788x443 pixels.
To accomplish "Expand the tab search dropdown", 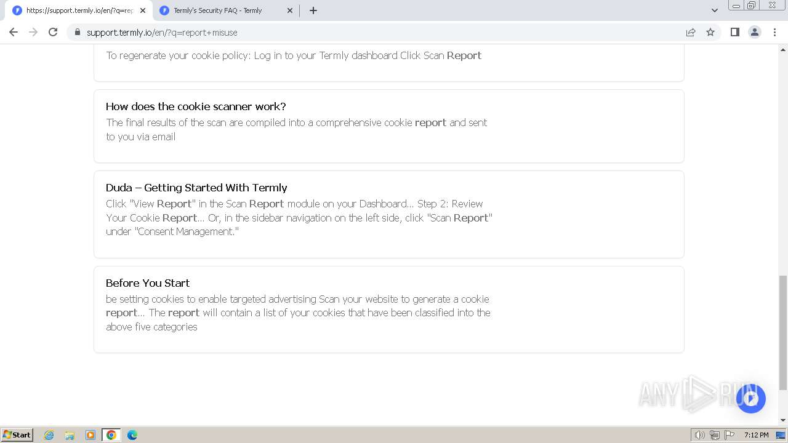I will click(x=715, y=10).
